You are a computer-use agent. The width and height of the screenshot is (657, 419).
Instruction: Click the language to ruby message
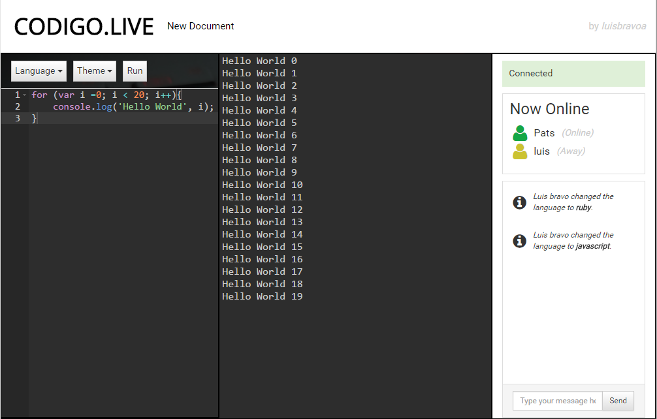click(573, 202)
